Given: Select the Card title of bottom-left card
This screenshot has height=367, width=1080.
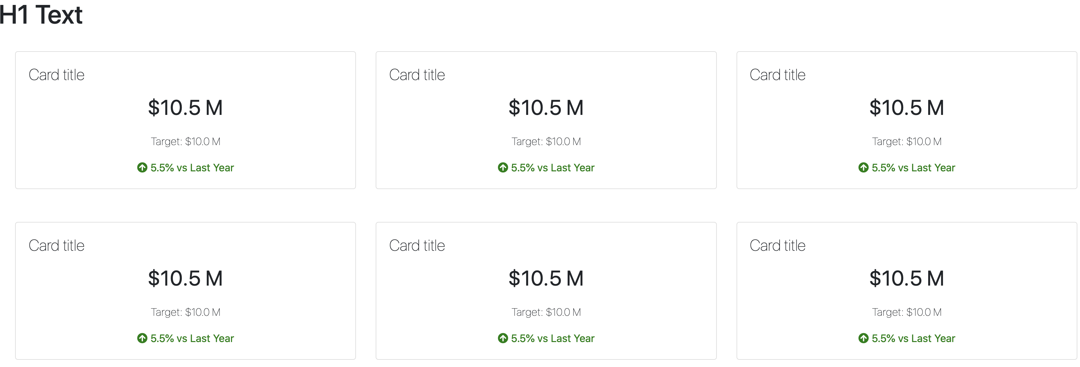Looking at the screenshot, I should coord(57,246).
